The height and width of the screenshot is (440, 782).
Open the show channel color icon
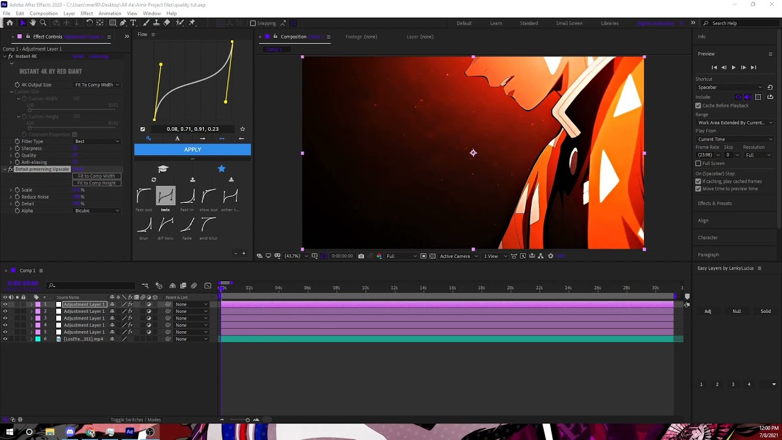pyautogui.click(x=379, y=256)
